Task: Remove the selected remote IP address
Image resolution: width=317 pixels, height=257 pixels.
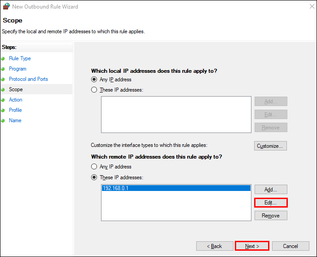Action: point(270,216)
